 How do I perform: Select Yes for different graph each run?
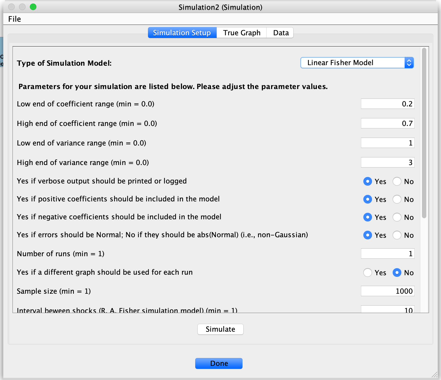pyautogui.click(x=368, y=273)
